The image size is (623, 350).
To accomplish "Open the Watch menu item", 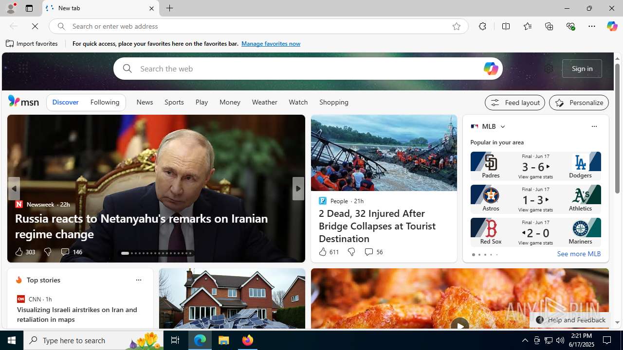I will click(298, 102).
